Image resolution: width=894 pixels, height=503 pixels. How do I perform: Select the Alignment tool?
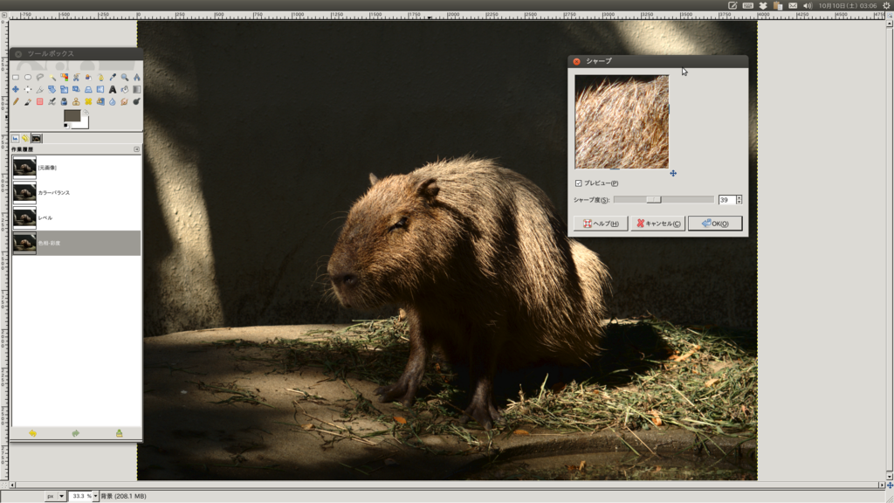(x=27, y=90)
